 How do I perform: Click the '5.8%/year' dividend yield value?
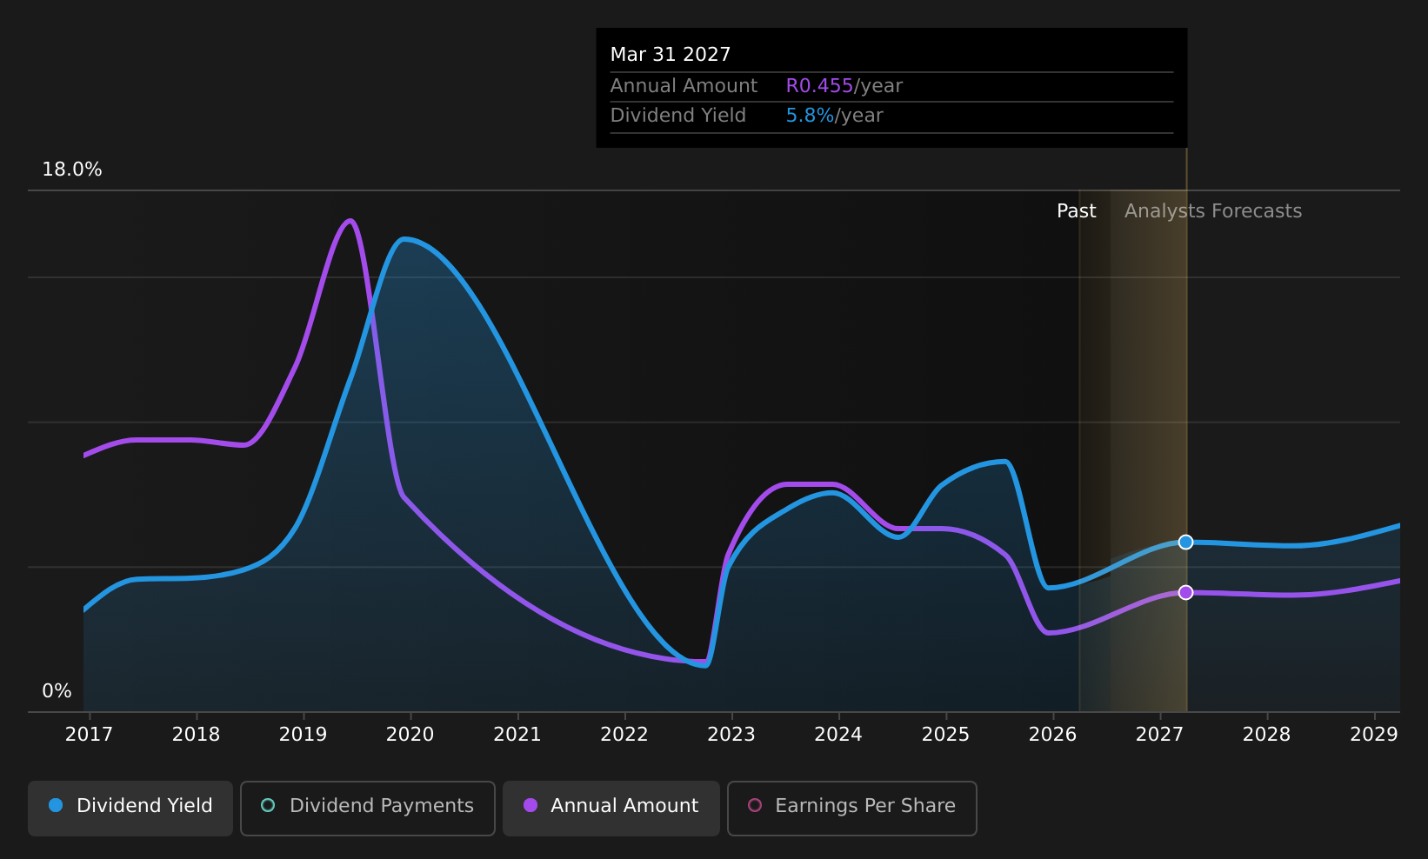coord(835,116)
